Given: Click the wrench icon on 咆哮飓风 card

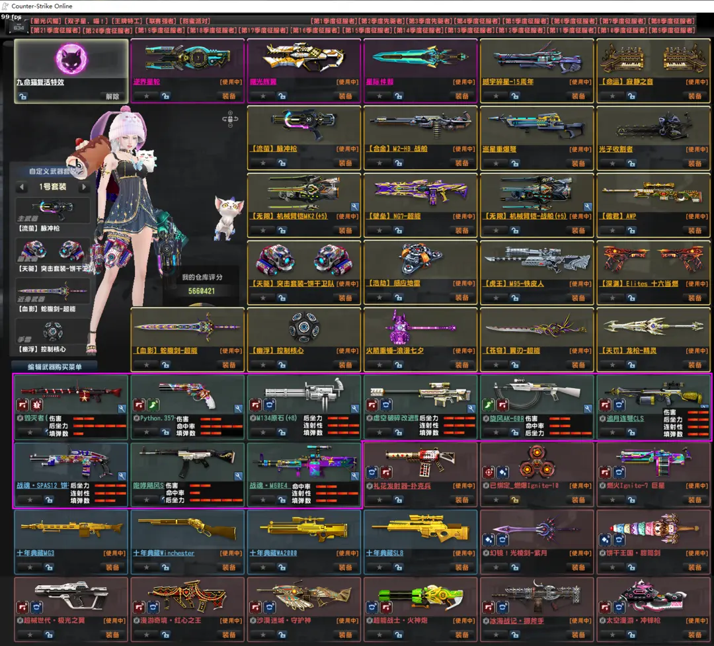Looking at the screenshot, I should pyautogui.click(x=238, y=476).
